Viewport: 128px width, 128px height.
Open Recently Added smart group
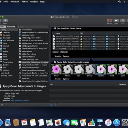click(6, 76)
